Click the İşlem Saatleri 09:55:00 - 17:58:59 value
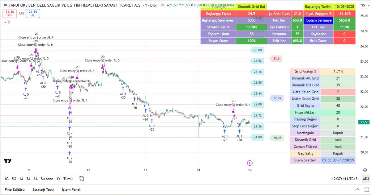 (338, 160)
